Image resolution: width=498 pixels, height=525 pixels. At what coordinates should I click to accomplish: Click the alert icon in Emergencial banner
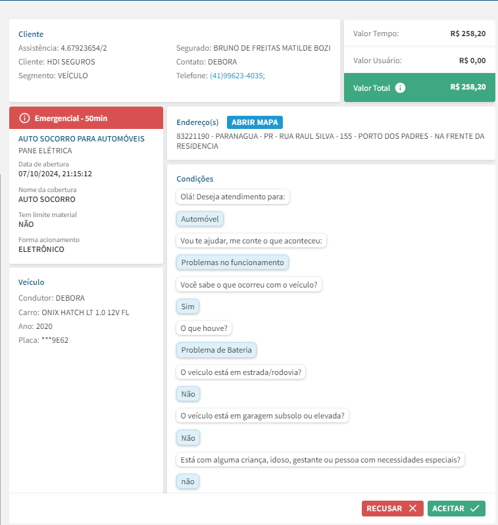tap(25, 118)
